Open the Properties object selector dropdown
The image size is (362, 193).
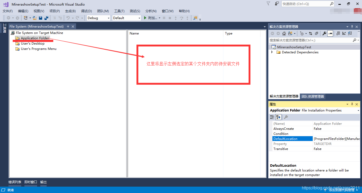coord(358,110)
